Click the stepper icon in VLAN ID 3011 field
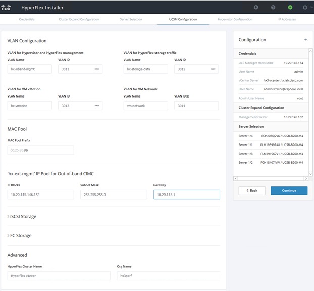 click(97, 69)
